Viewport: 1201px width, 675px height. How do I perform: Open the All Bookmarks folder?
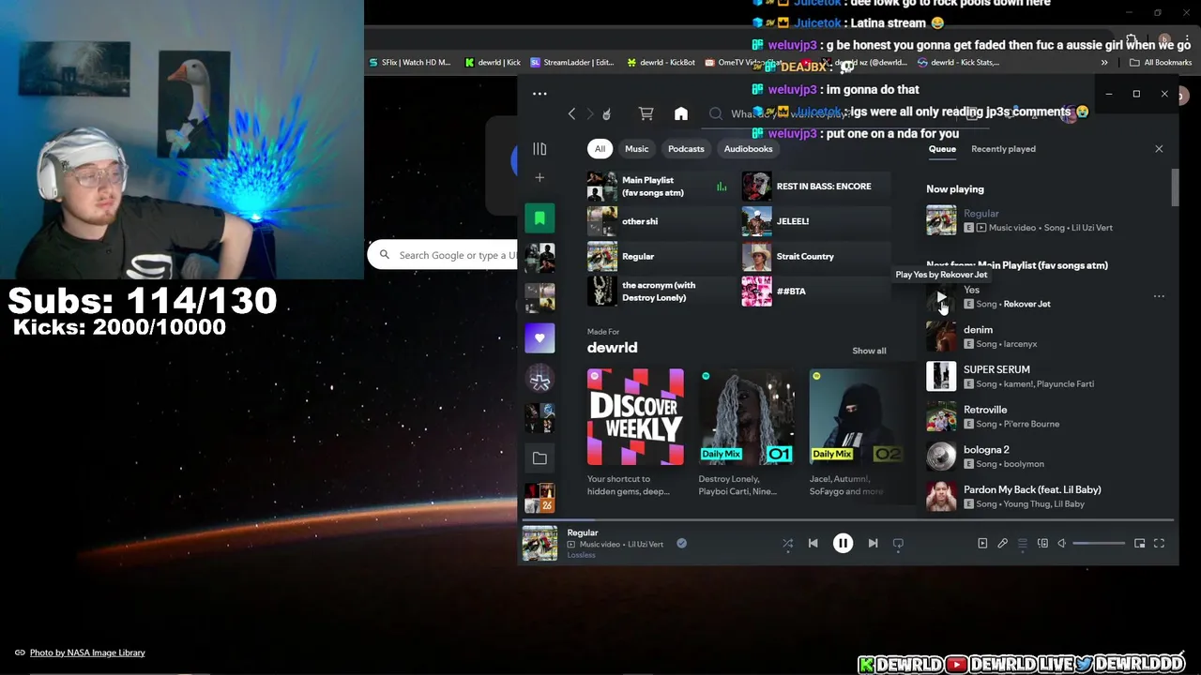point(1161,63)
